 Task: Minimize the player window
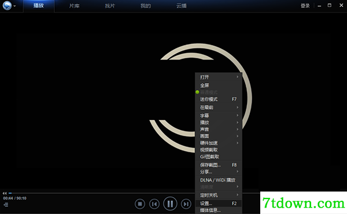click(319, 6)
